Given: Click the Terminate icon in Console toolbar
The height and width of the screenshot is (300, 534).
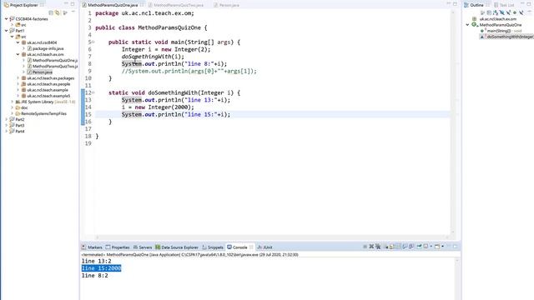Looking at the screenshot, I should coord(365,247).
